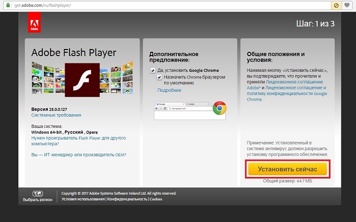
Task: Click the green padlock security icon
Action: 8,5
